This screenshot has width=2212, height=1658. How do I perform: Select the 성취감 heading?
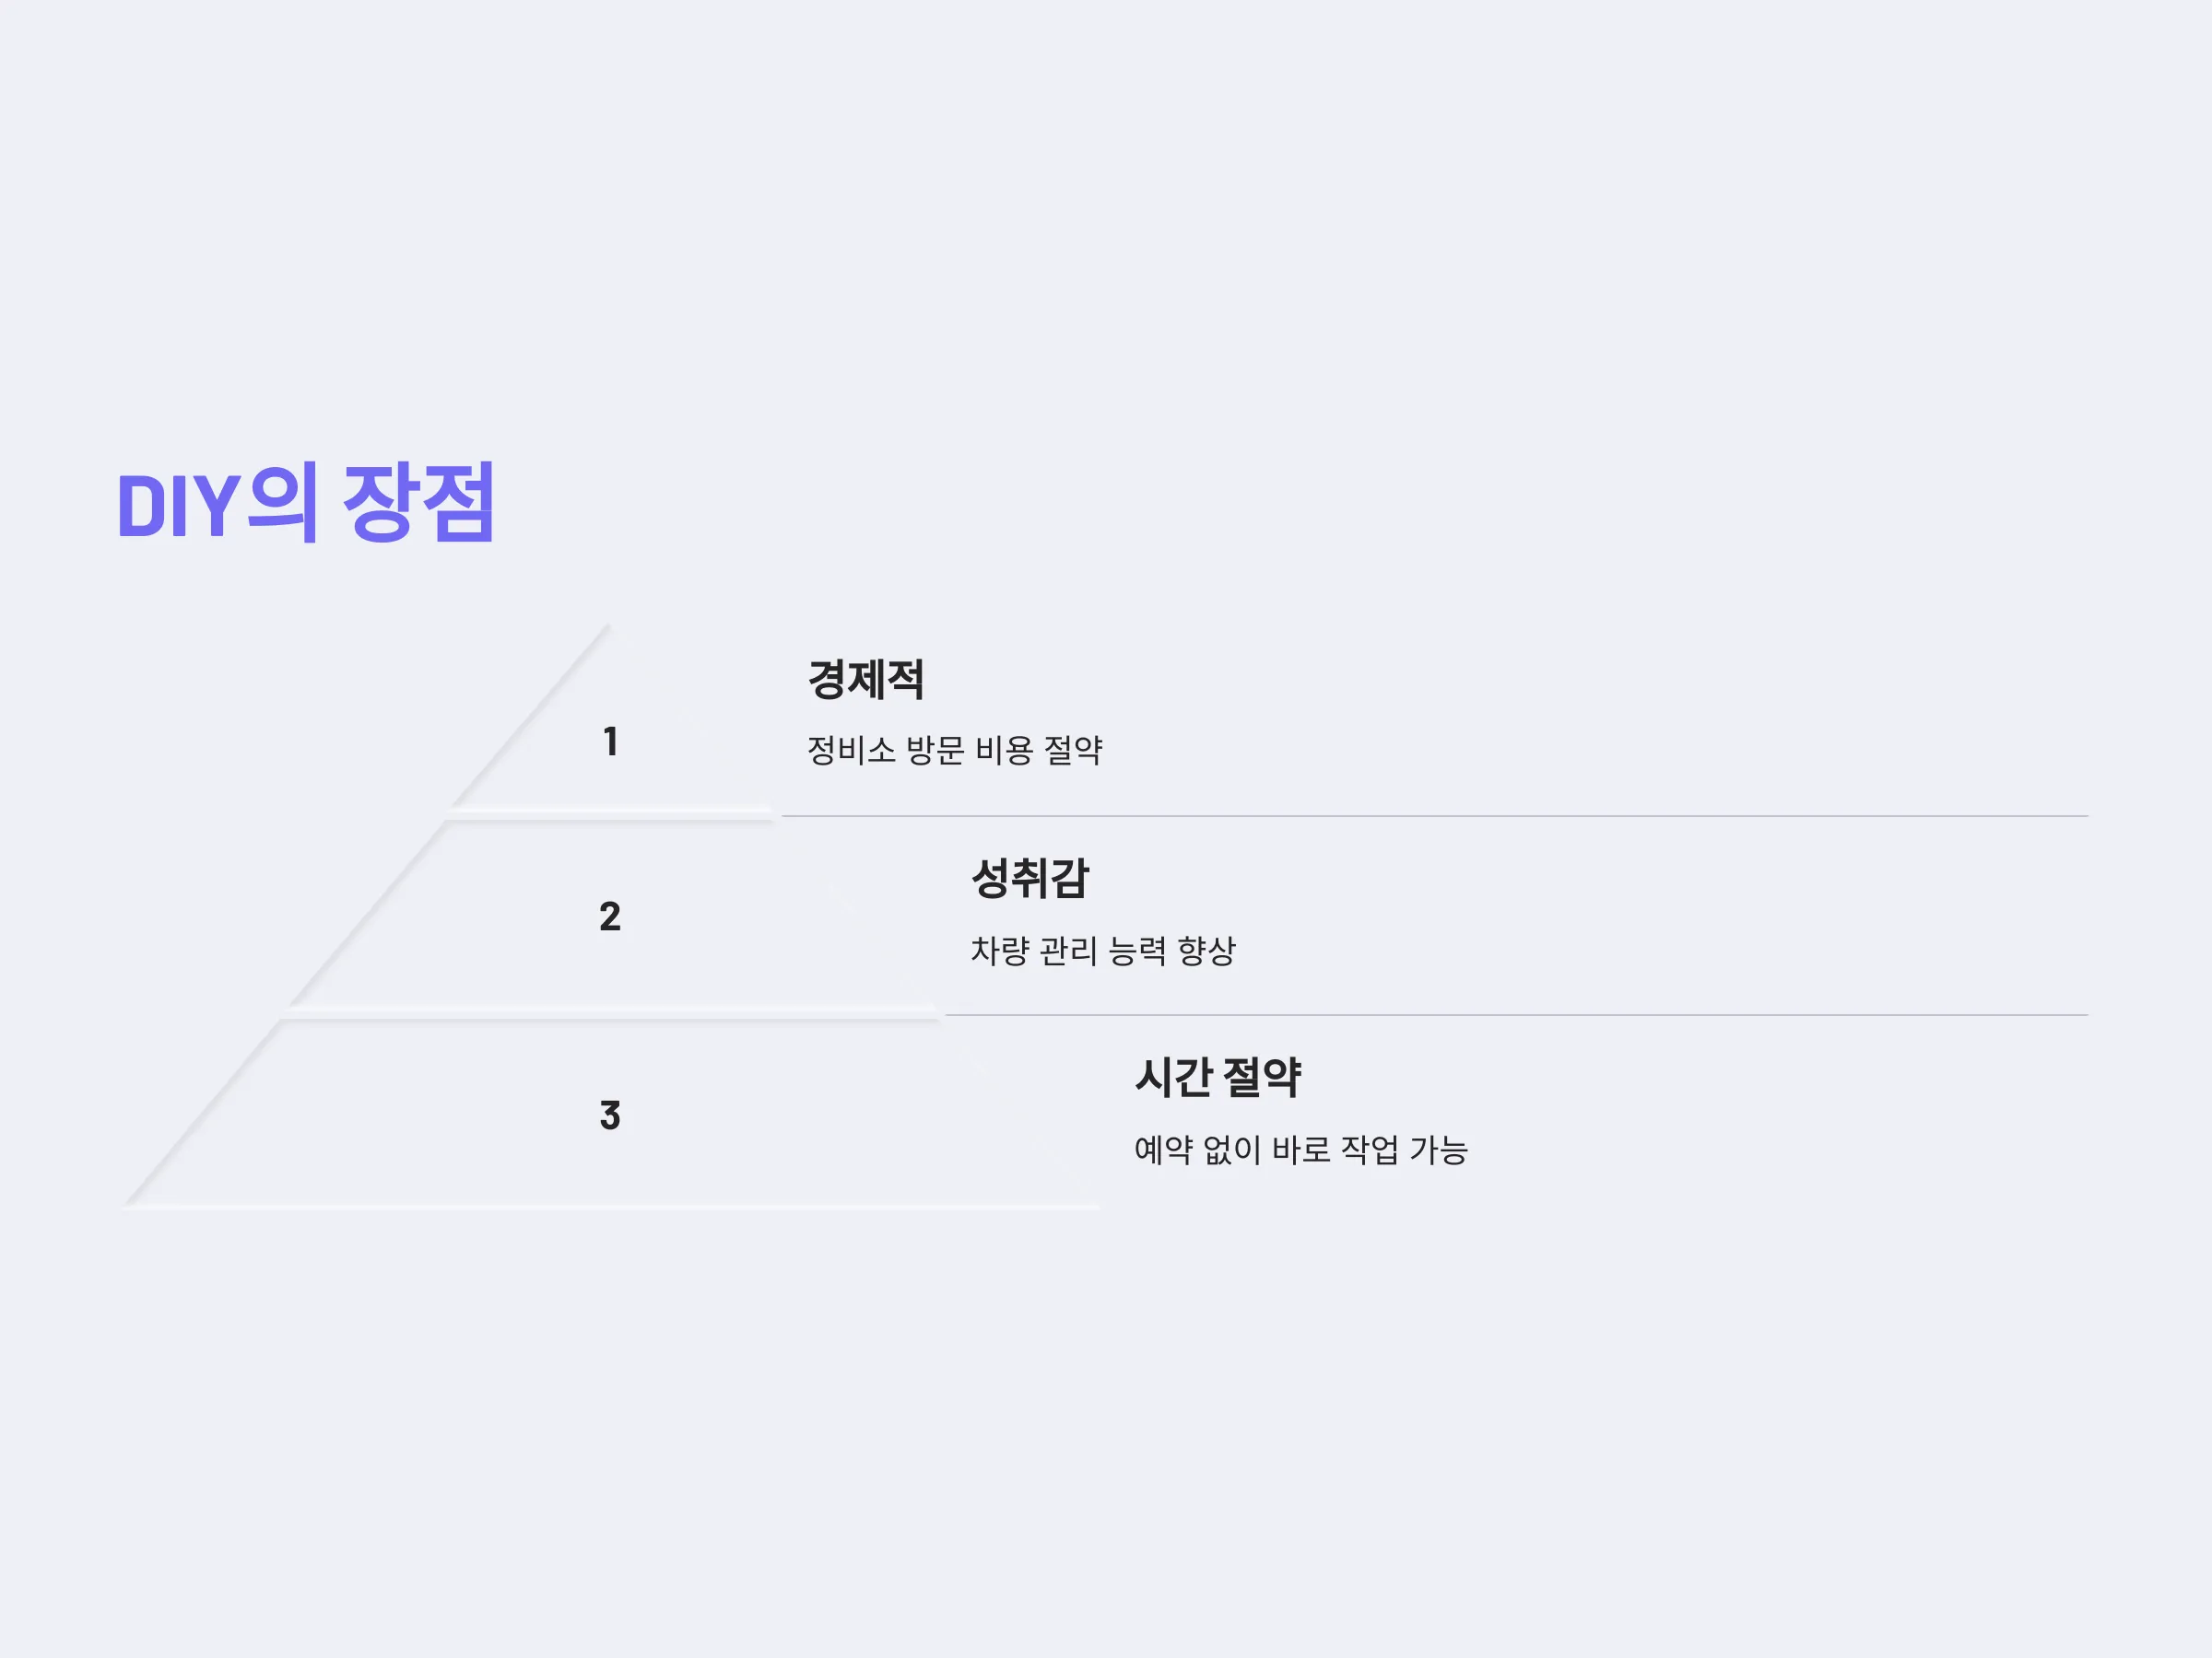(1030, 879)
